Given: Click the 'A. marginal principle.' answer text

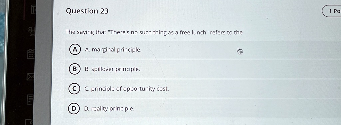Looking at the screenshot, I should coord(113,50).
